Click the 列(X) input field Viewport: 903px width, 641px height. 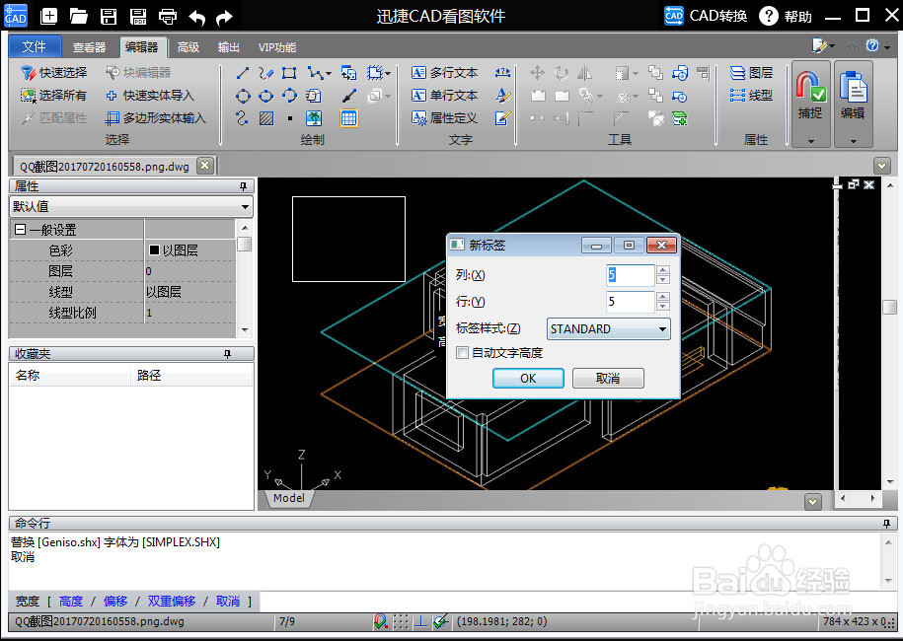pyautogui.click(x=631, y=275)
